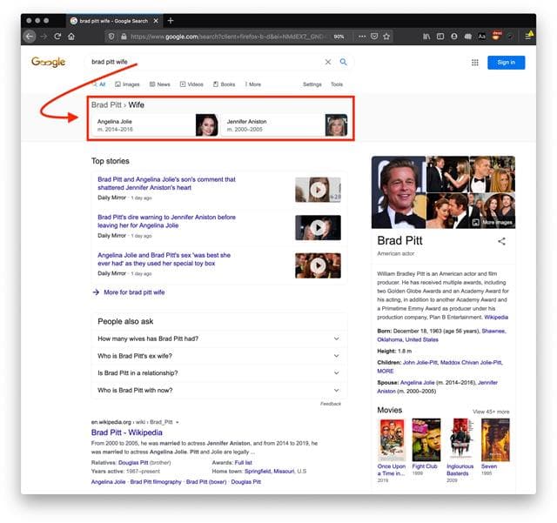Save the page to Pocket
Image resolution: width=557 pixels, height=523 pixels.
click(374, 37)
